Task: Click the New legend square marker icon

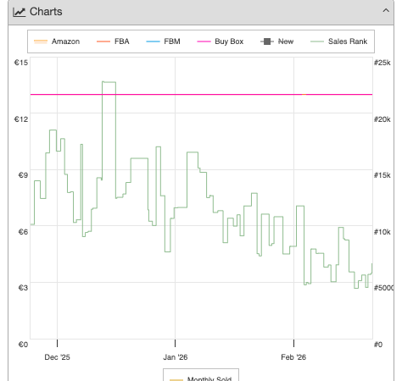Action: click(x=267, y=41)
